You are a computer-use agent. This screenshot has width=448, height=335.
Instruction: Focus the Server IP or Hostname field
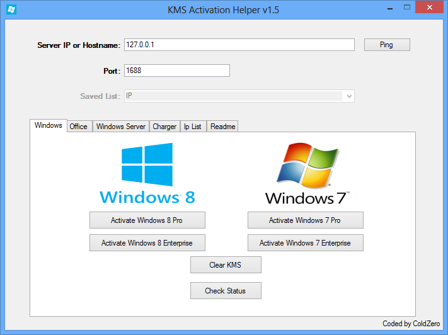239,45
